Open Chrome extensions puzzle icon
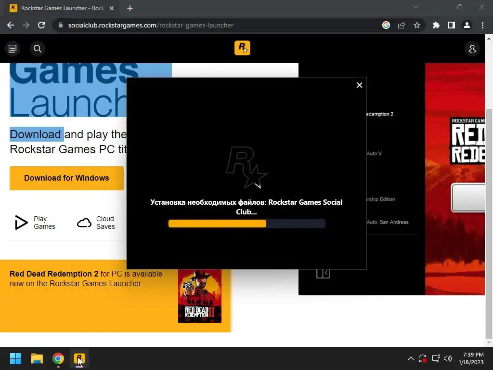 (436, 25)
